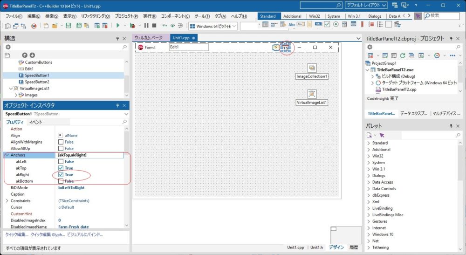Toggle the akLeft checkbox
The image size is (466, 255).
pyautogui.click(x=61, y=161)
